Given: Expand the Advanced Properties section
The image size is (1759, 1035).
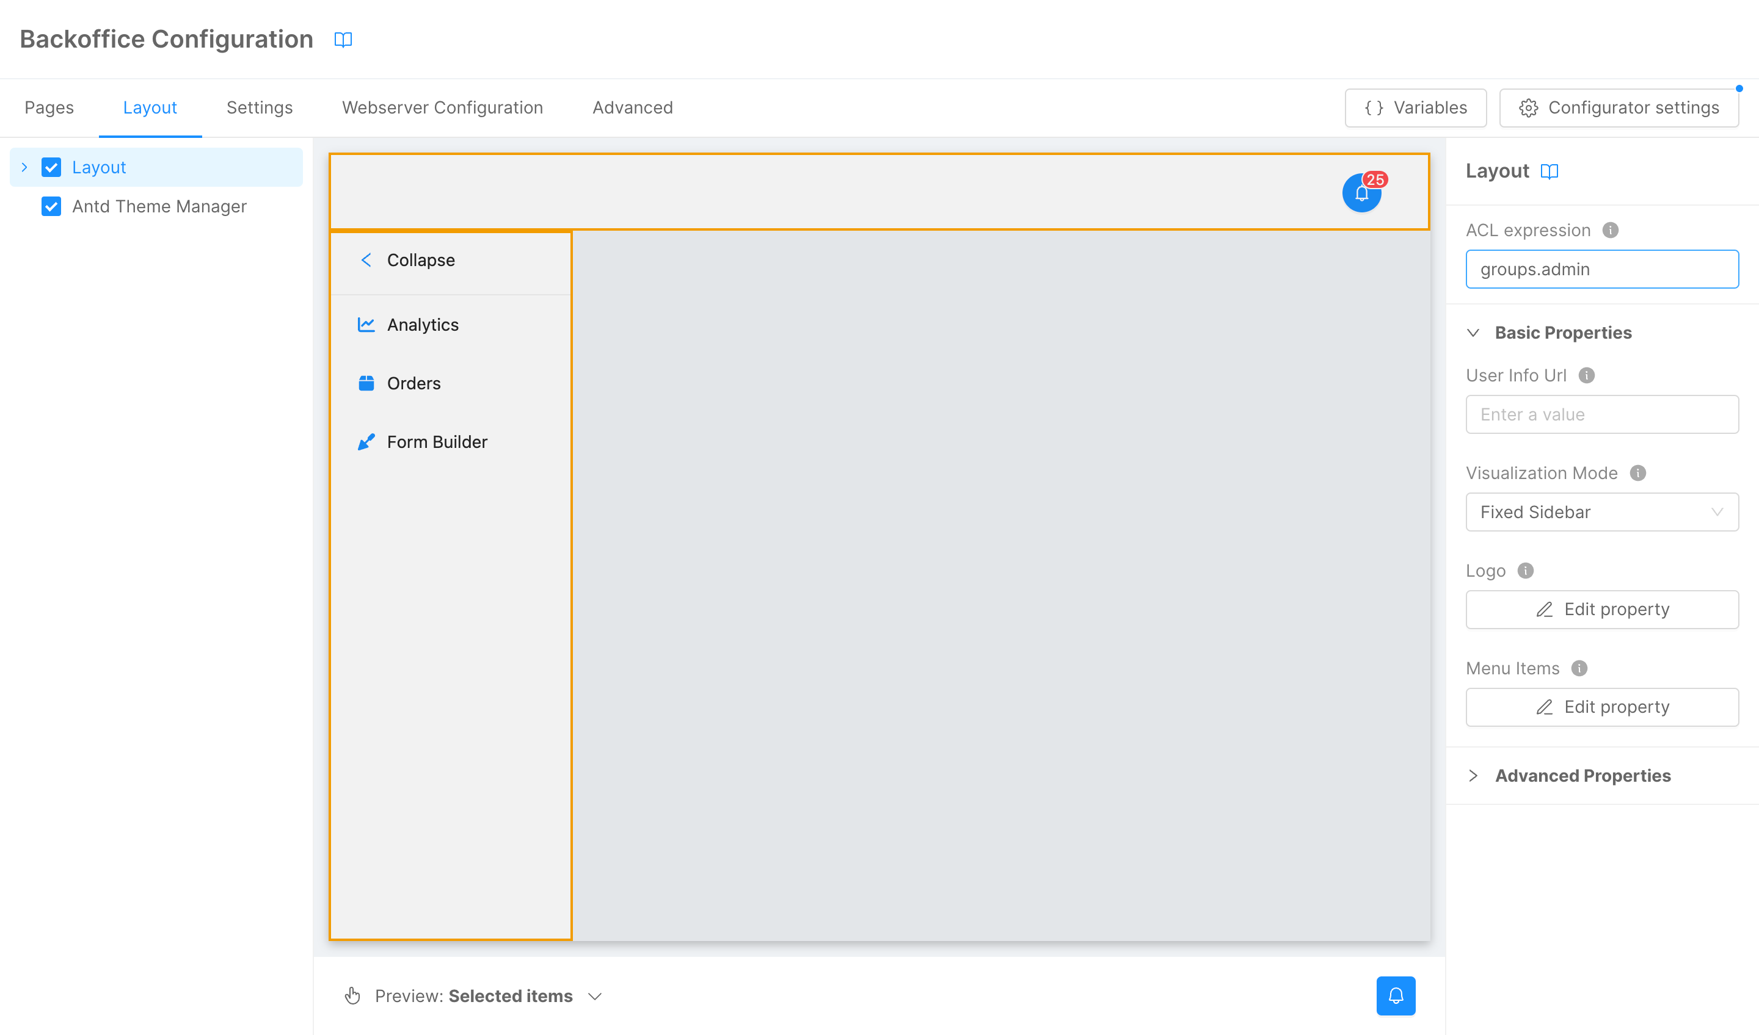Looking at the screenshot, I should coord(1582,776).
